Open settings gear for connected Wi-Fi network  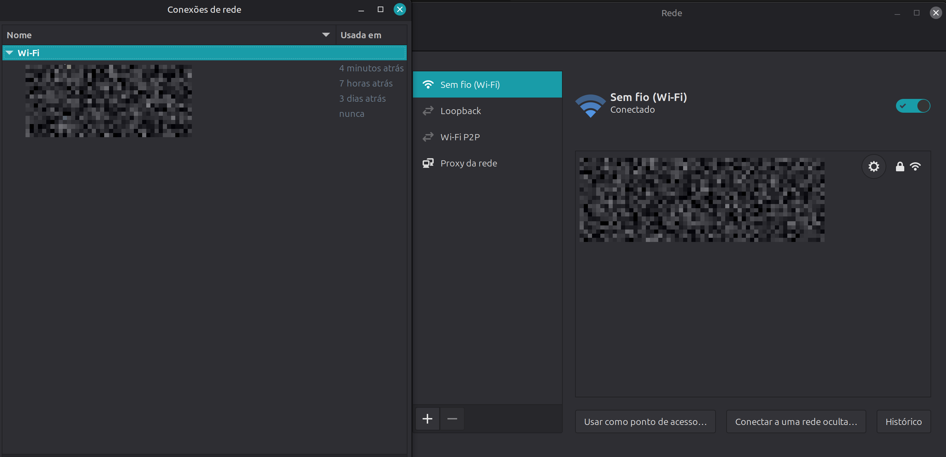[x=873, y=166]
